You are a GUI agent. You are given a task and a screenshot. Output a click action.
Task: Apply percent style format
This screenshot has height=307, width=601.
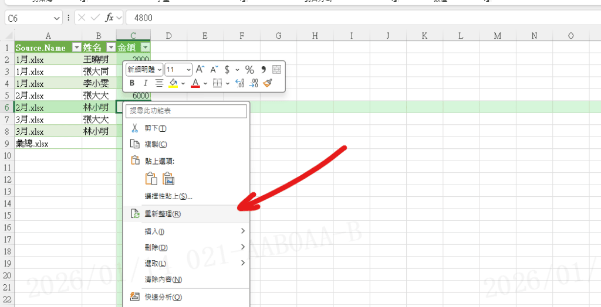tap(249, 69)
